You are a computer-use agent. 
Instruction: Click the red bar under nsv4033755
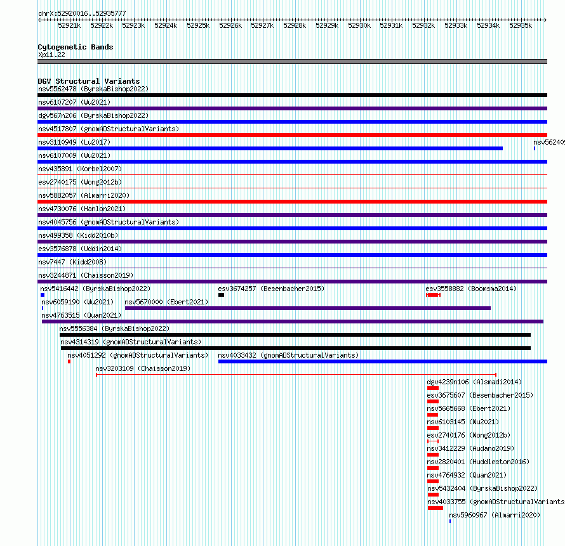(435, 508)
